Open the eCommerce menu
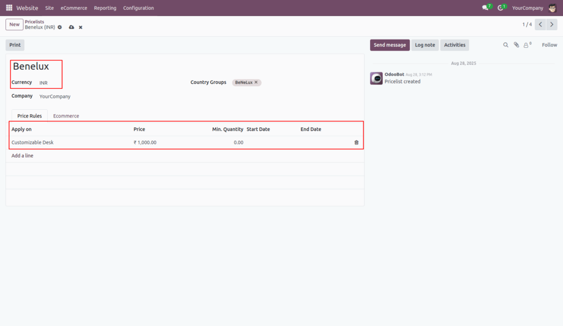This screenshot has height=326, width=563. (74, 8)
